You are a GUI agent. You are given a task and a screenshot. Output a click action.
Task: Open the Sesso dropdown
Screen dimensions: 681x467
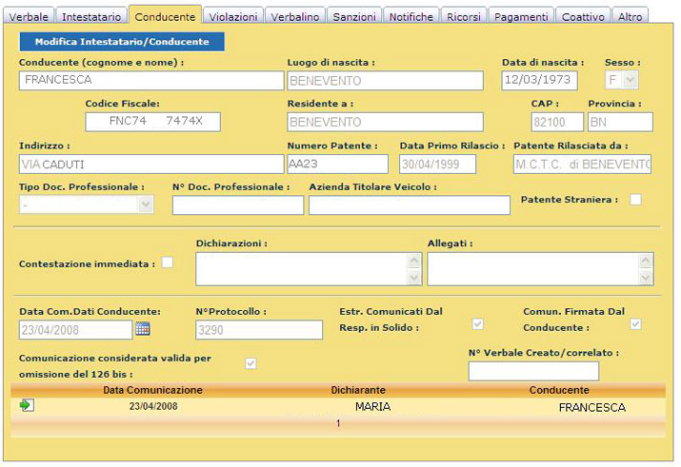(631, 80)
